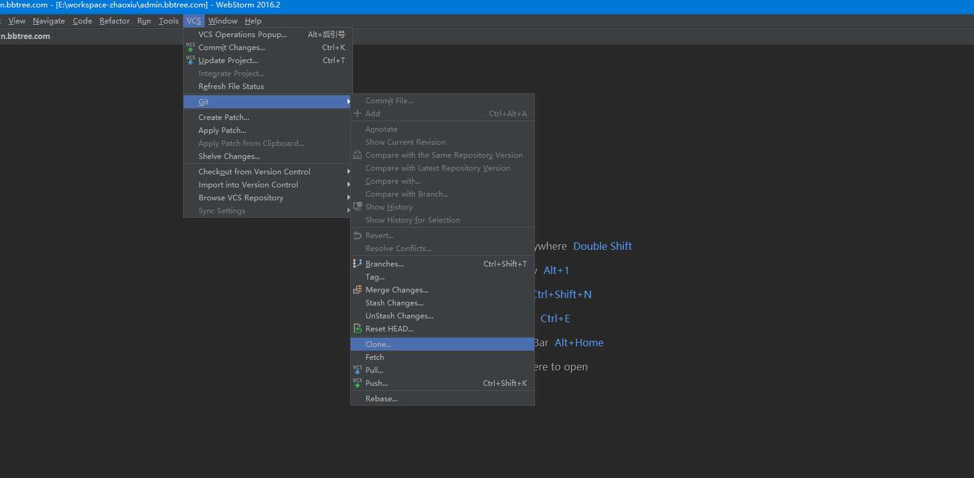
Task: Click the icon beside Compare with the Same Repository Version
Action: (357, 155)
